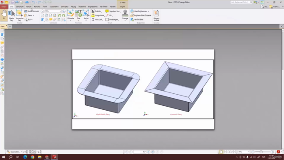Image resolution: width=284 pixels, height=160 pixels.
Task: Open status bar zoom percentage dropdown
Action: point(248,152)
